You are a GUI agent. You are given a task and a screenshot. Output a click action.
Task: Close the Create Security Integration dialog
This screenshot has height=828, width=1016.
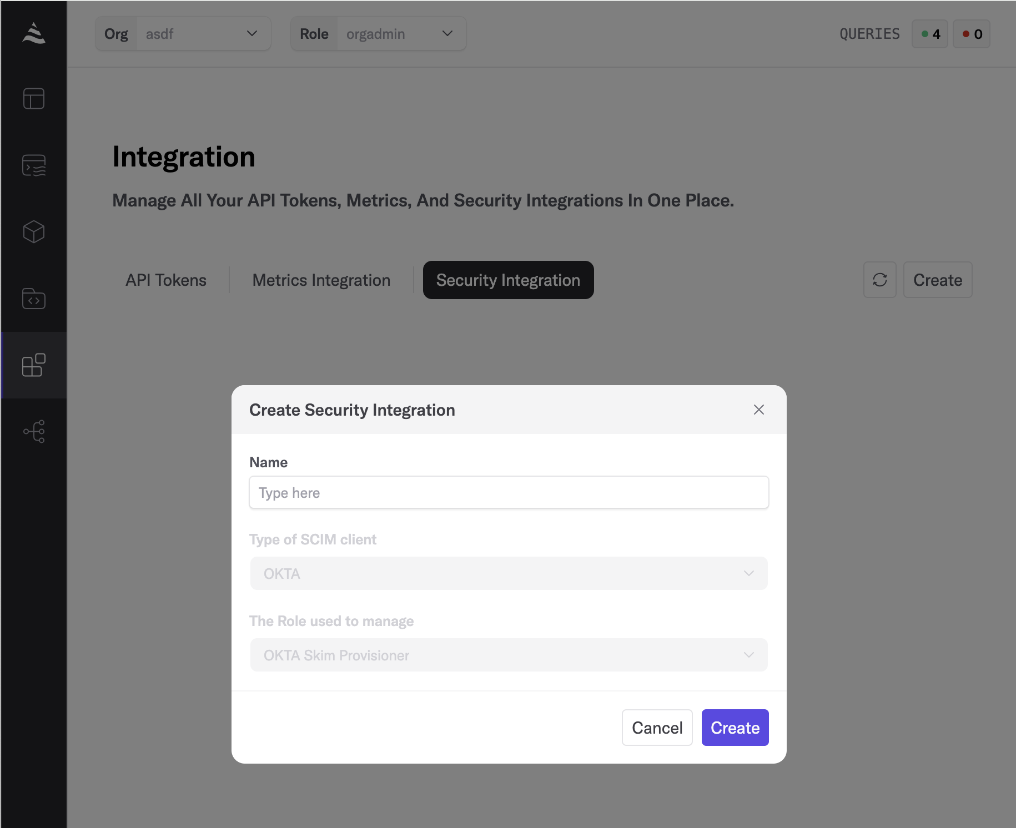pyautogui.click(x=758, y=410)
